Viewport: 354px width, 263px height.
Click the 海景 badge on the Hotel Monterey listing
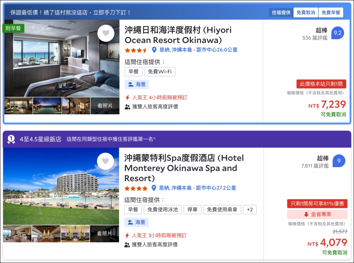(x=136, y=222)
